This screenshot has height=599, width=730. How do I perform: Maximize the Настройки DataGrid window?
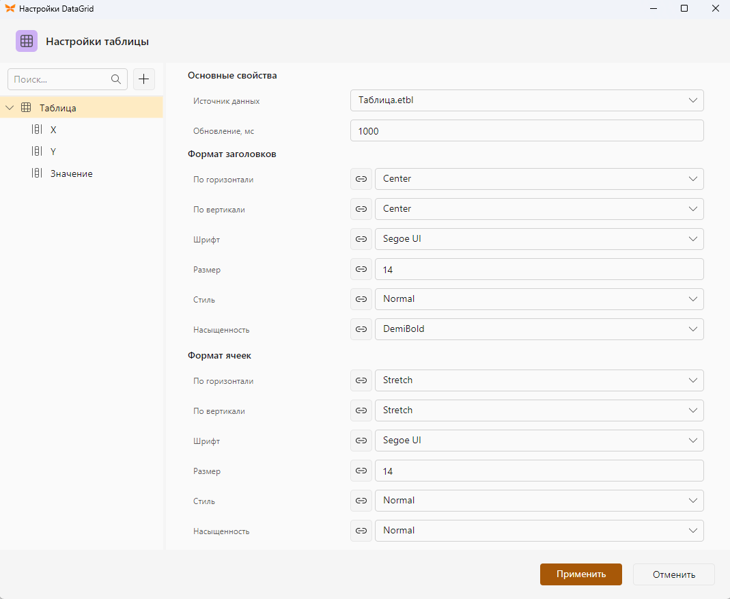tap(684, 8)
